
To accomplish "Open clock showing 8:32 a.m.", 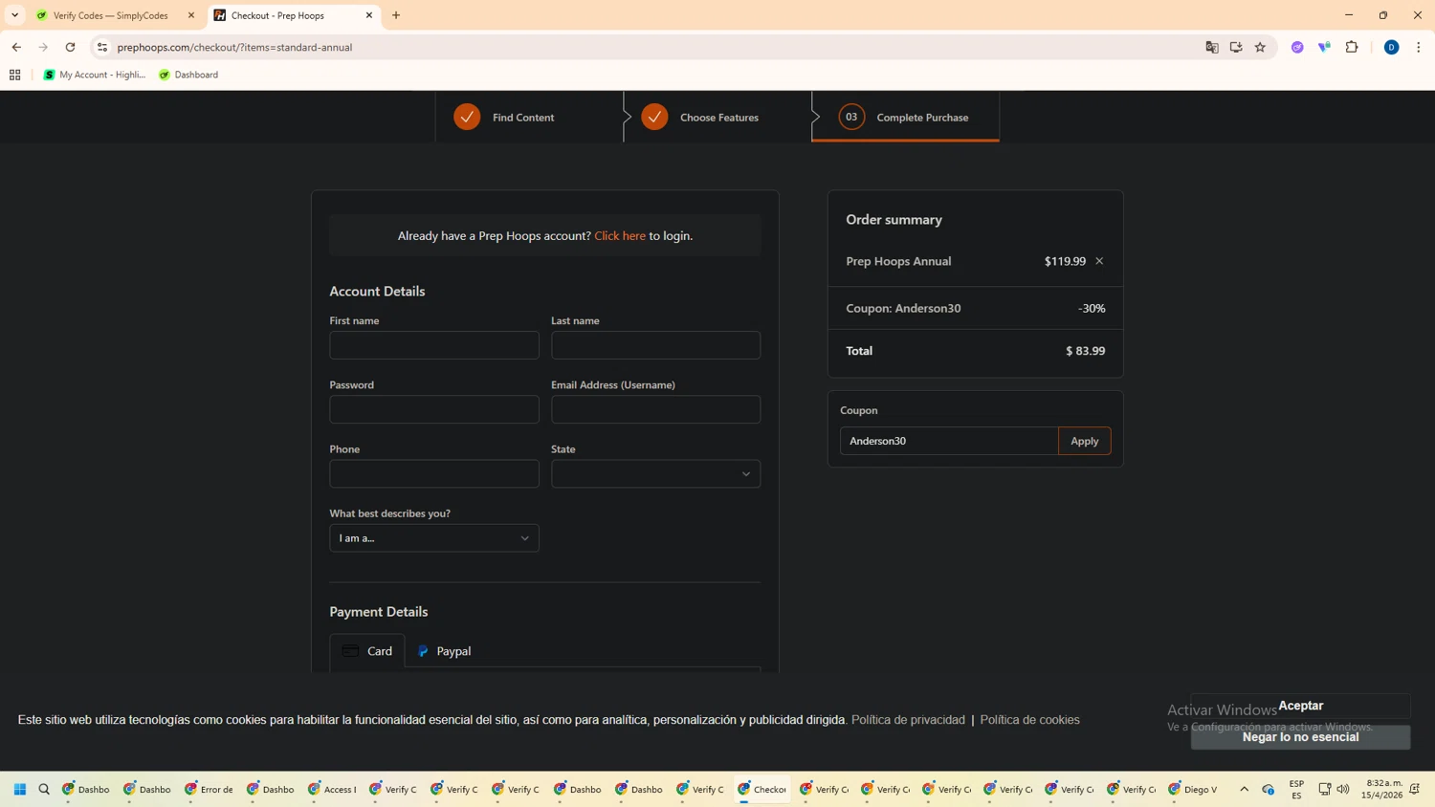I will [1383, 789].
